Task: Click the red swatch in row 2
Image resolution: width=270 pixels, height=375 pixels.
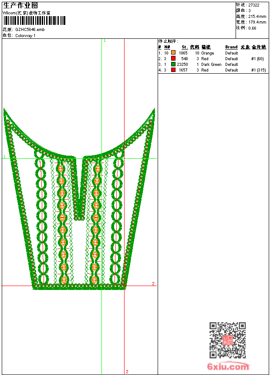Action: (x=173, y=59)
